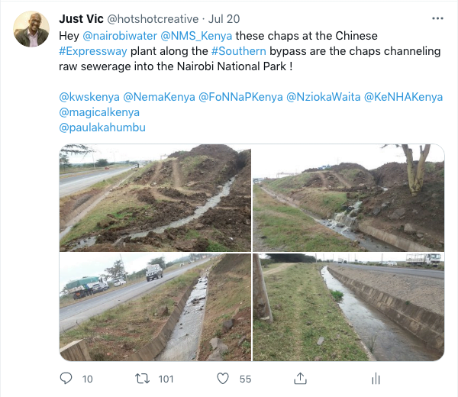Open the @hotshotcreative handle link

[x=159, y=18]
